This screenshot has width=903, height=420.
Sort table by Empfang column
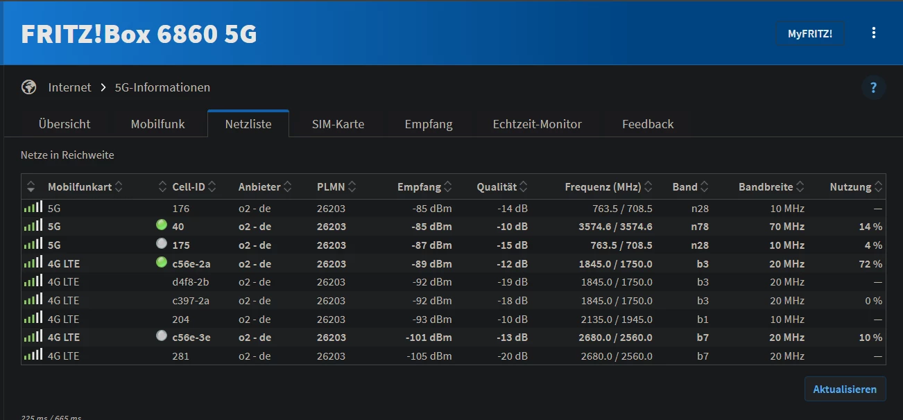[424, 187]
